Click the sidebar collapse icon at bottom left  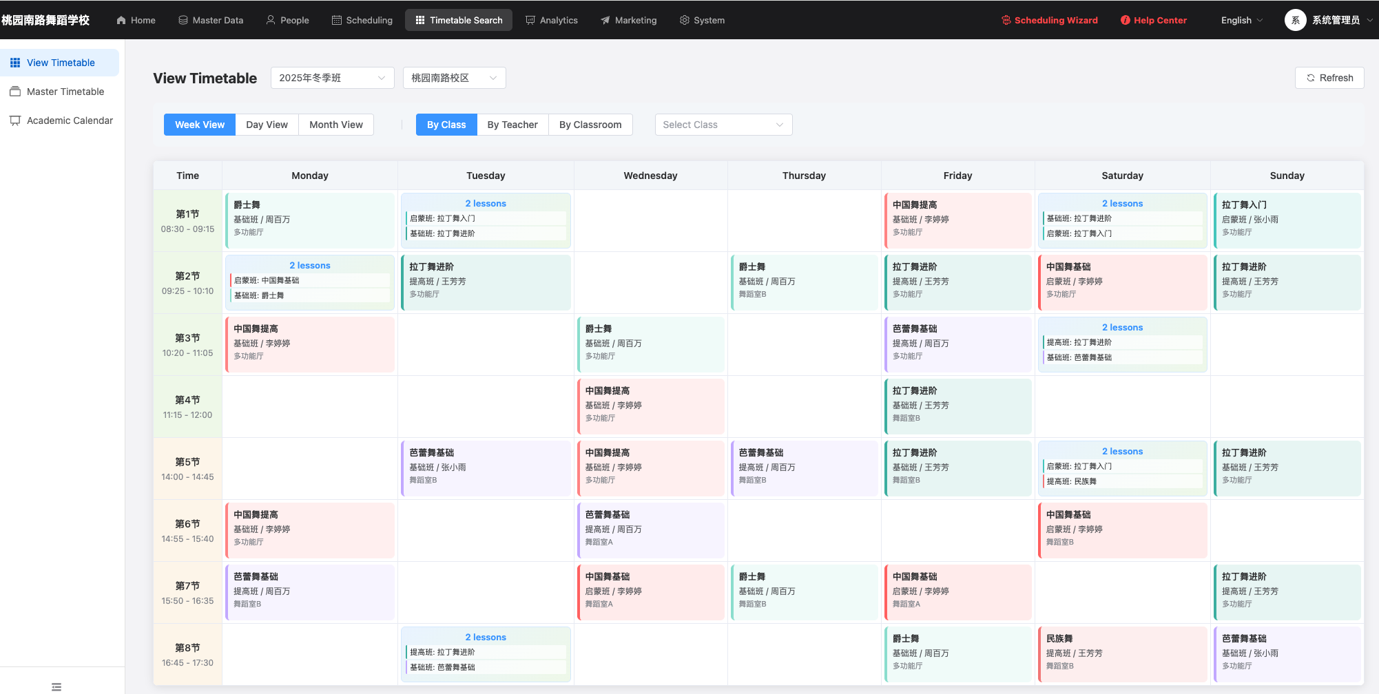[56, 686]
